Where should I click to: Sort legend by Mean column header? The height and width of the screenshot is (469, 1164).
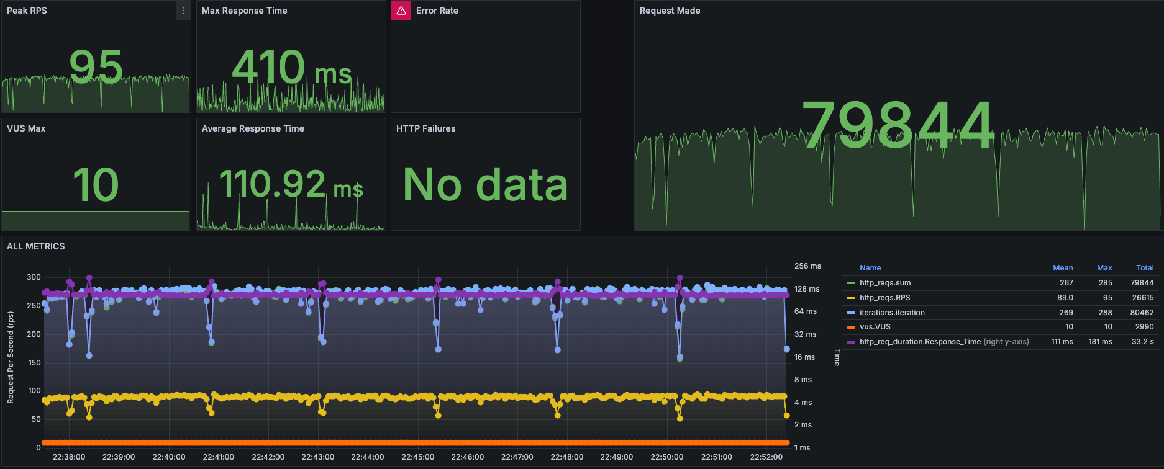point(1063,268)
